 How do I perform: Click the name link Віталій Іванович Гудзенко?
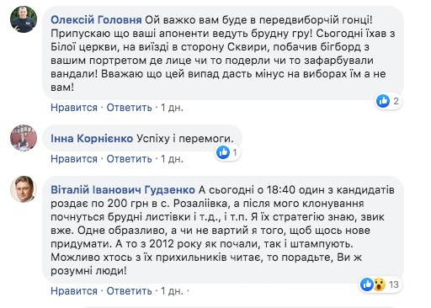click(123, 190)
